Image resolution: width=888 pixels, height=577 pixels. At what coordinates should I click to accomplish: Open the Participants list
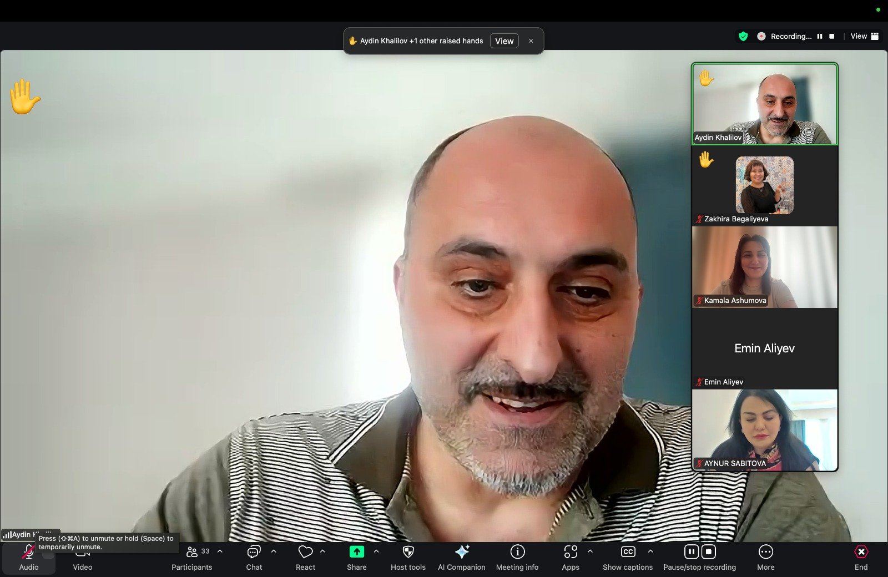click(192, 558)
